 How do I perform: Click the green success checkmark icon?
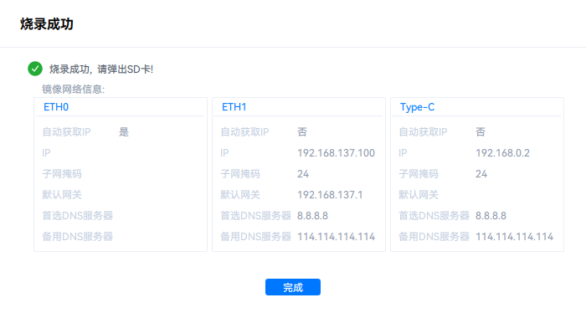point(35,69)
